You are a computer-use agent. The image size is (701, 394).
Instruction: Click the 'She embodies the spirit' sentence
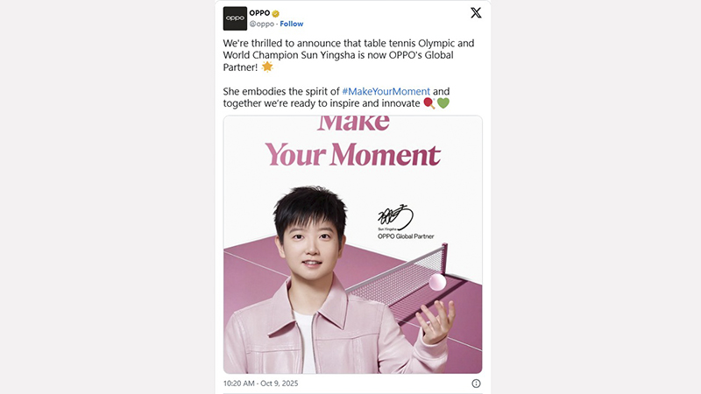point(336,97)
